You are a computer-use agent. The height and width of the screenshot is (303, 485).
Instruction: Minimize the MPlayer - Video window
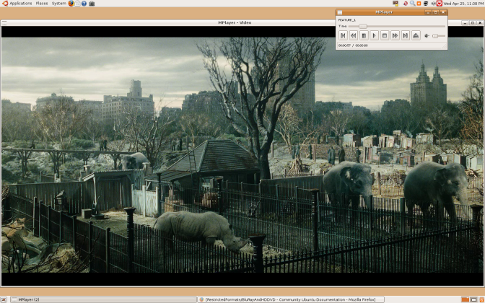point(466,23)
